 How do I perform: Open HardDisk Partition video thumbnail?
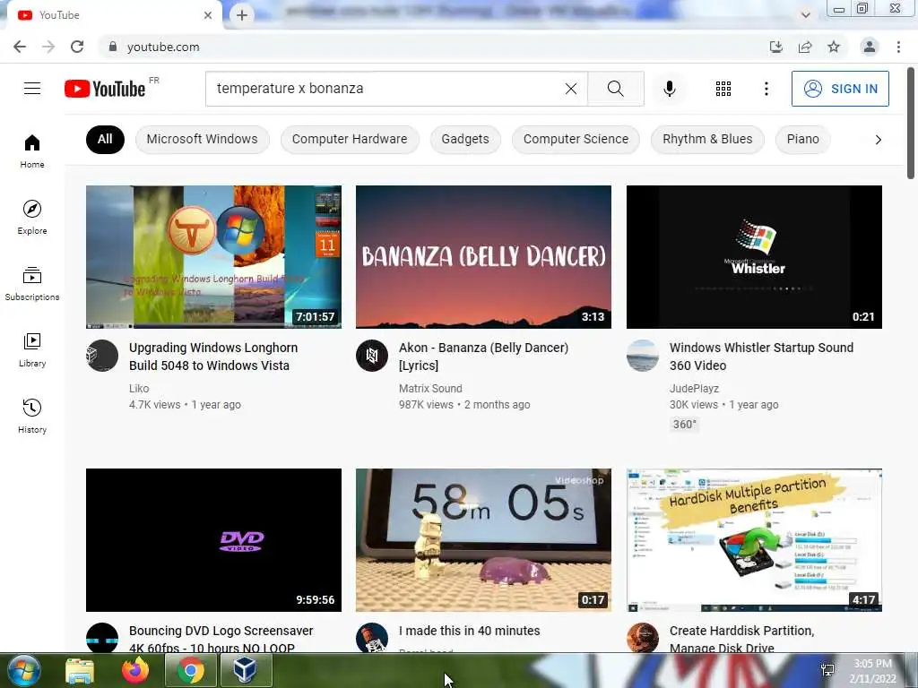(x=754, y=540)
